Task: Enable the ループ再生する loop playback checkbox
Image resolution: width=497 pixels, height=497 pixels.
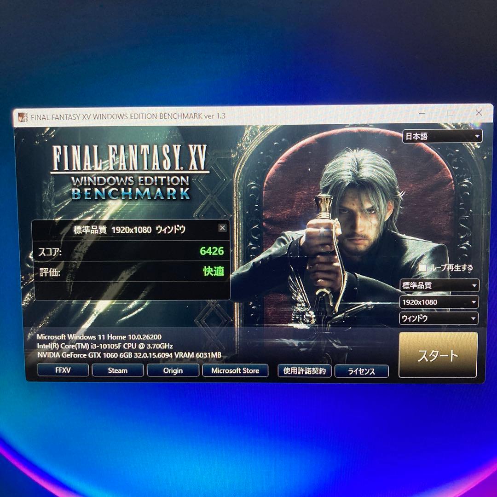Action: (422, 267)
